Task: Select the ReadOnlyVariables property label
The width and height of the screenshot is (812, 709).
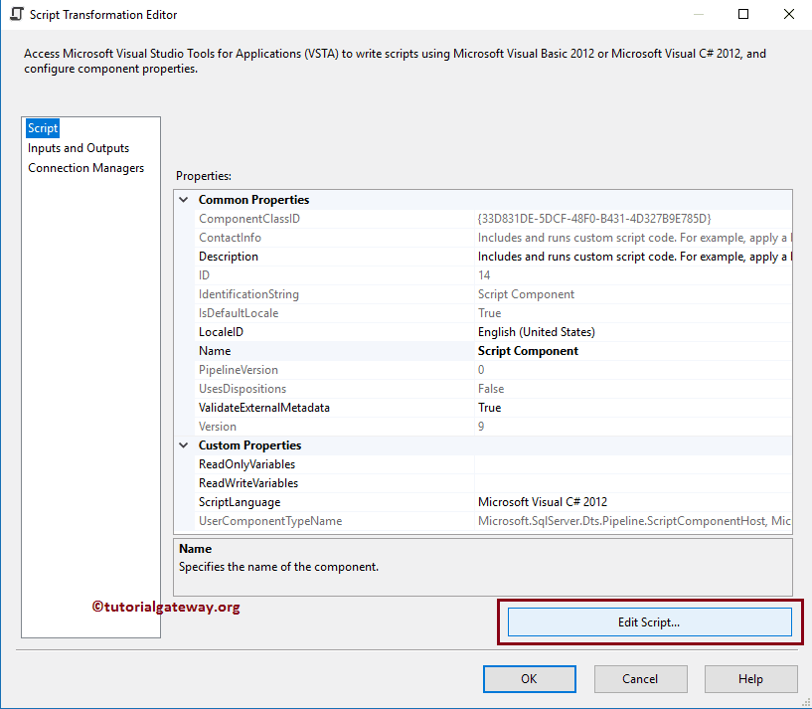Action: pos(247,464)
